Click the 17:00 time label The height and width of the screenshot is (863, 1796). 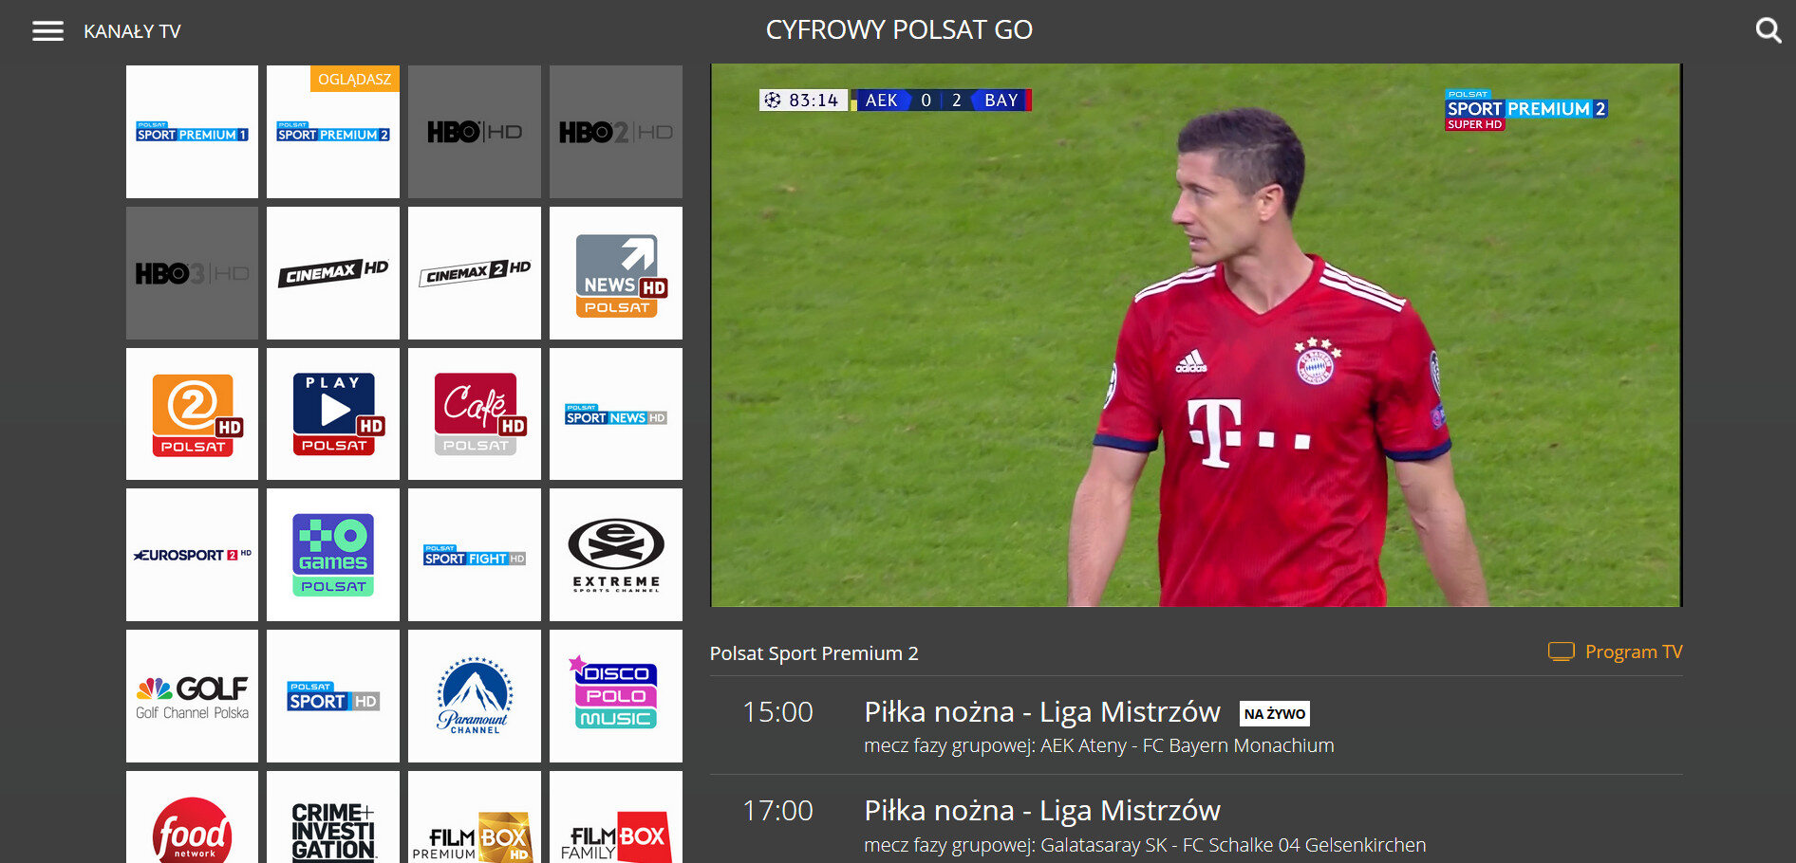pos(777,811)
